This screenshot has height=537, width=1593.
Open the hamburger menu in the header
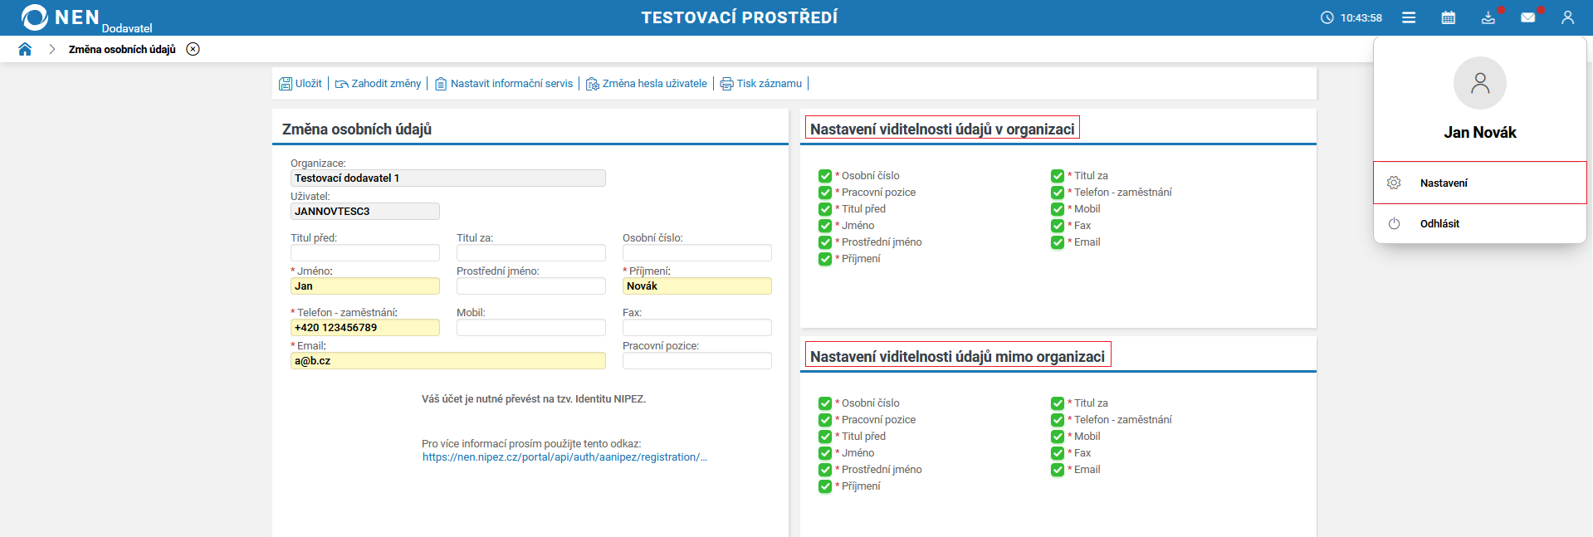click(x=1409, y=17)
